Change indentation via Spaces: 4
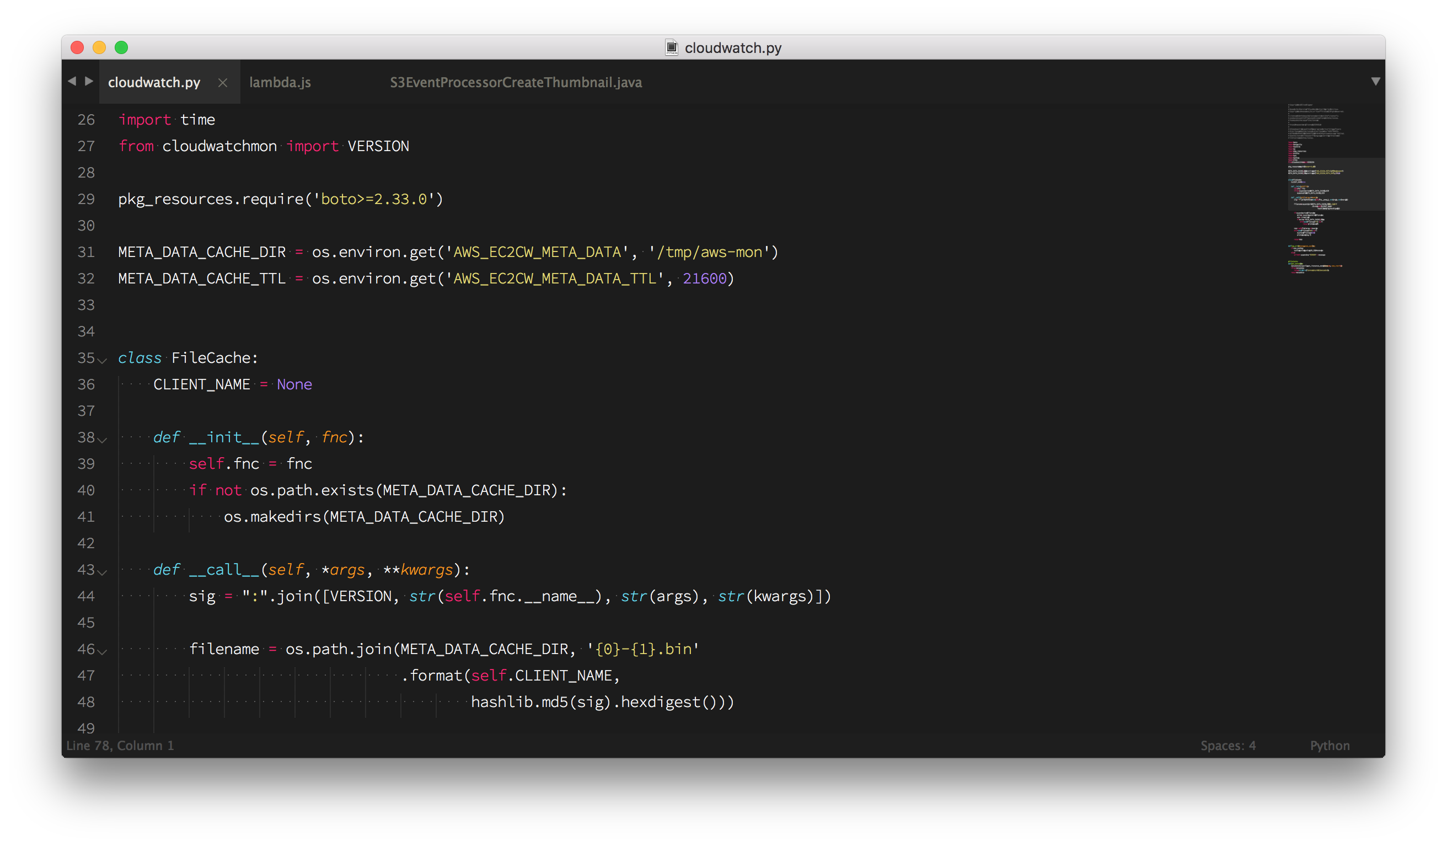Viewport: 1447px width, 846px height. tap(1228, 746)
